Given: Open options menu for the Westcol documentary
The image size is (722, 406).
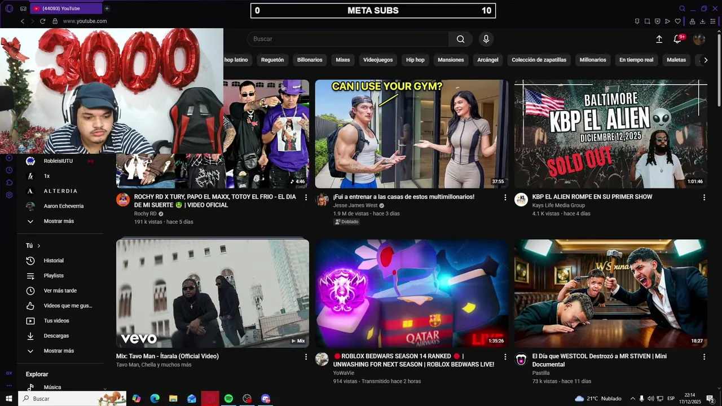Looking at the screenshot, I should coord(704,357).
